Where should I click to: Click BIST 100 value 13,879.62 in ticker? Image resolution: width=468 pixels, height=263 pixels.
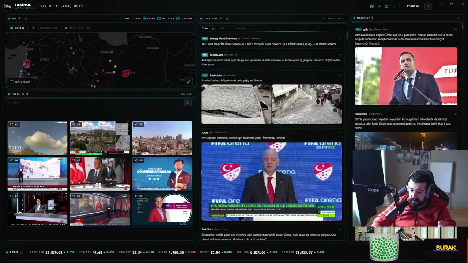(54, 252)
